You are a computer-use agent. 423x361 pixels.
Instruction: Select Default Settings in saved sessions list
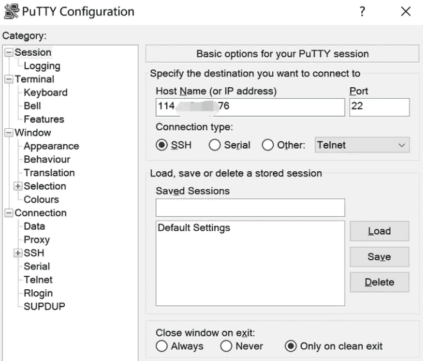194,228
